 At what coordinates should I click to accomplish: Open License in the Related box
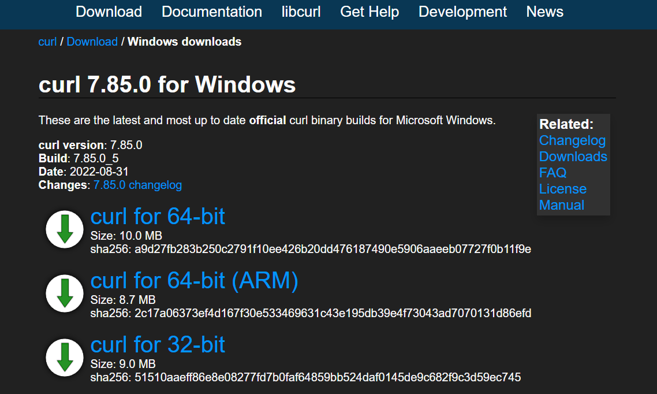click(563, 188)
